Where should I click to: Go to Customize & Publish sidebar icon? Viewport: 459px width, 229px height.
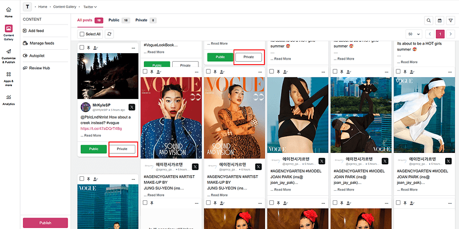pos(9,56)
